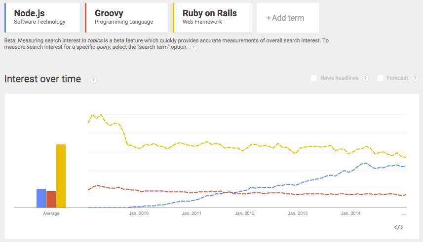The image size is (423, 242).
Task: Open the embed code icon below chart
Action: pyautogui.click(x=398, y=227)
